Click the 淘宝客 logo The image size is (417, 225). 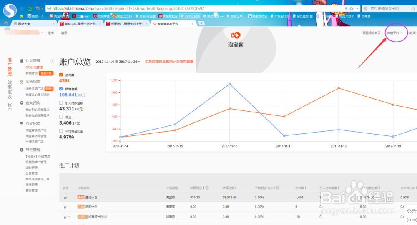pyautogui.click(x=236, y=39)
